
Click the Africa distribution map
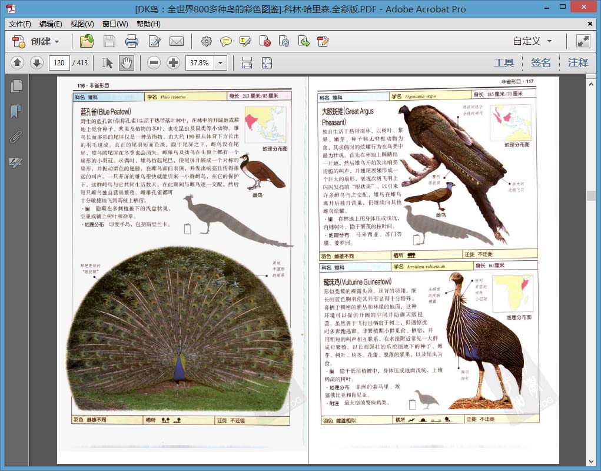coord(513,294)
